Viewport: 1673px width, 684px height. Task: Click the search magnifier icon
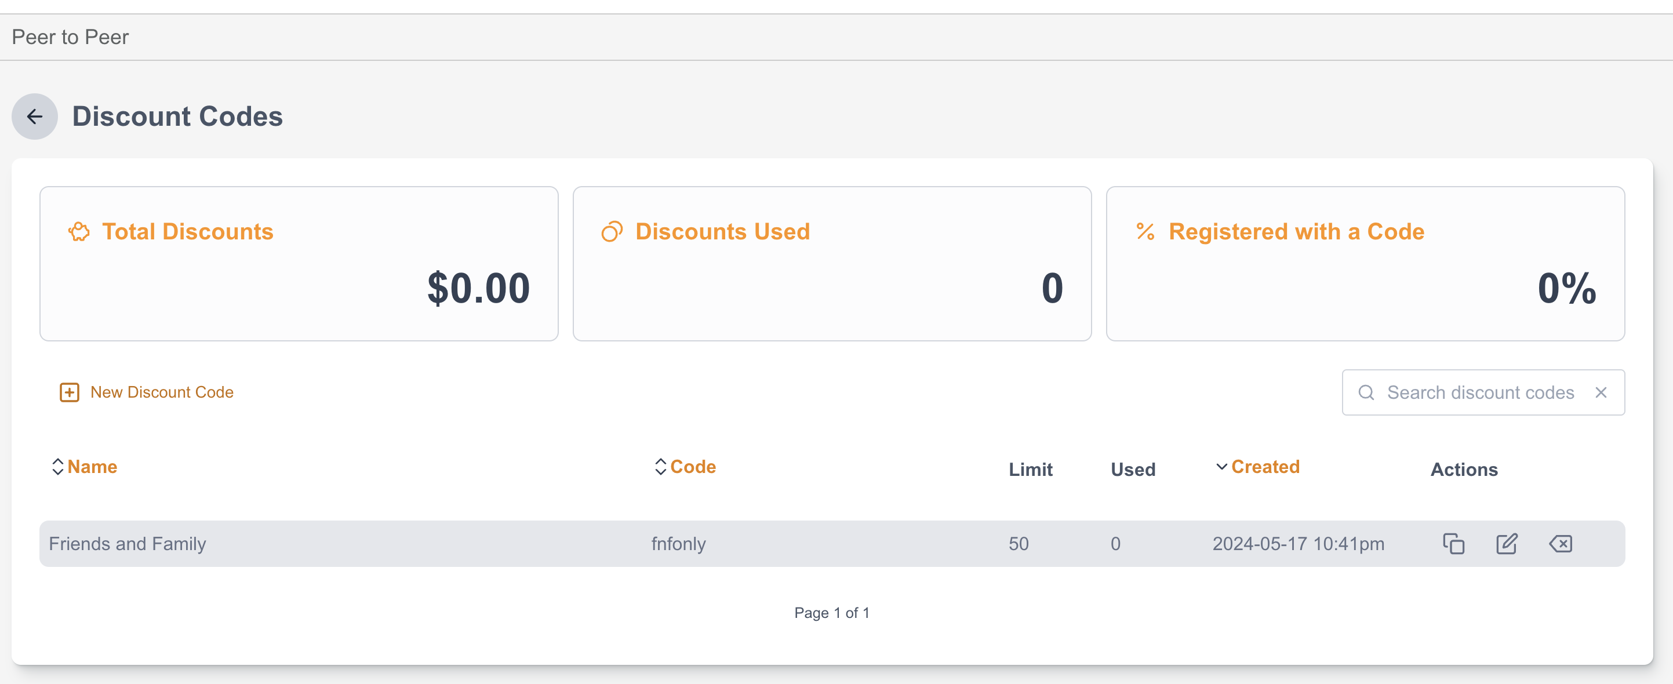click(1366, 392)
